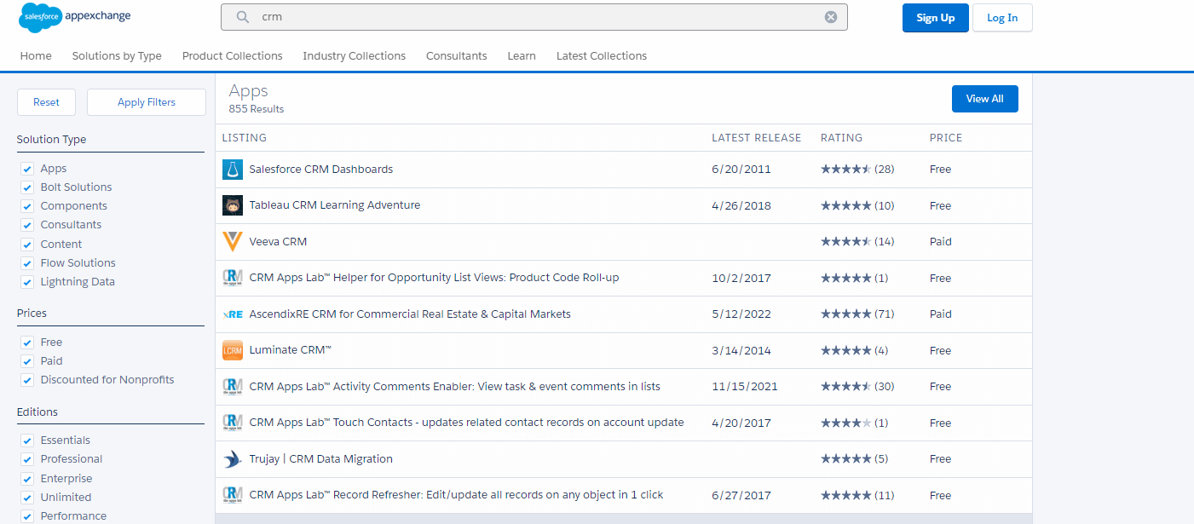Open the Solutions by Type menu
This screenshot has width=1194, height=524.
pyautogui.click(x=117, y=56)
